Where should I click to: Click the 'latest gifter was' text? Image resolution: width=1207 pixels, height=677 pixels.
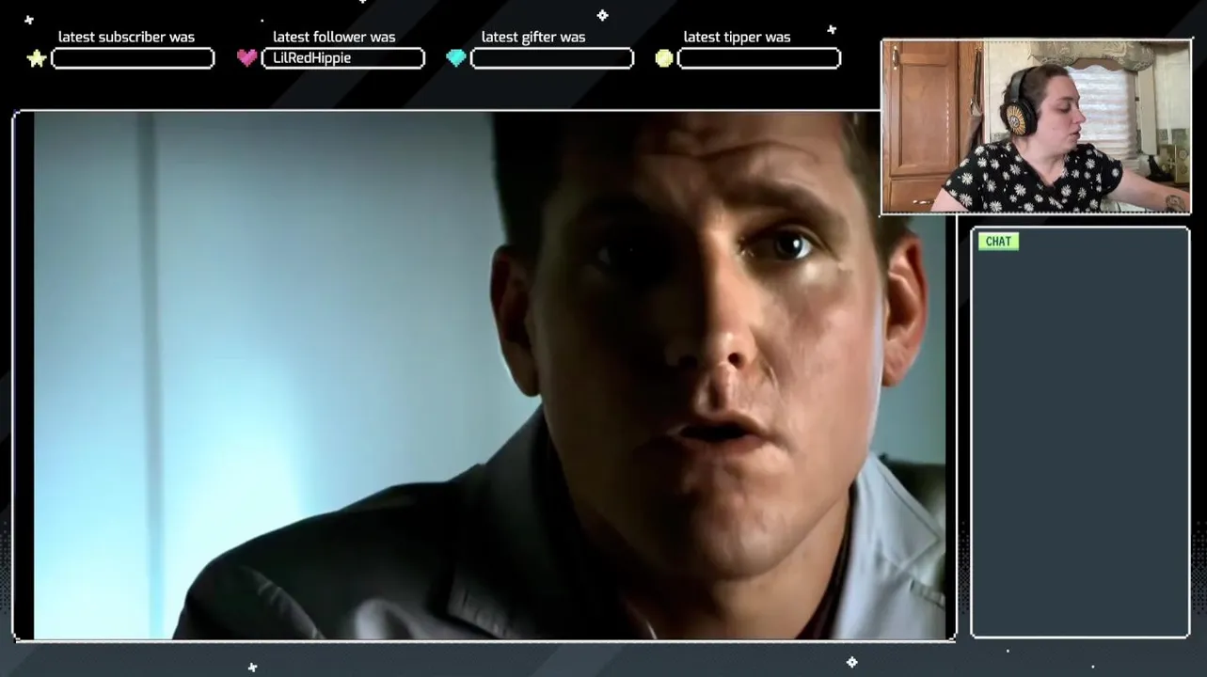coord(533,37)
